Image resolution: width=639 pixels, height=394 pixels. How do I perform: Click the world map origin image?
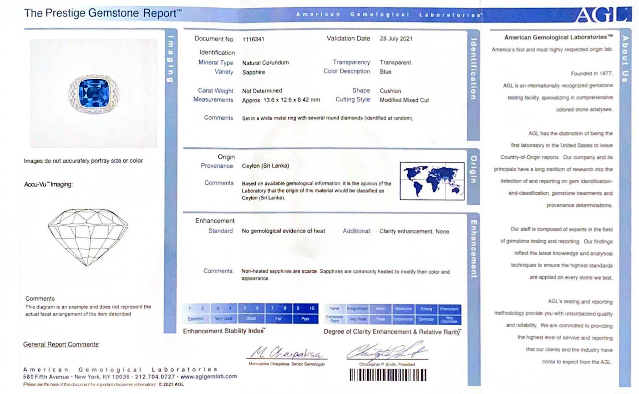[432, 181]
